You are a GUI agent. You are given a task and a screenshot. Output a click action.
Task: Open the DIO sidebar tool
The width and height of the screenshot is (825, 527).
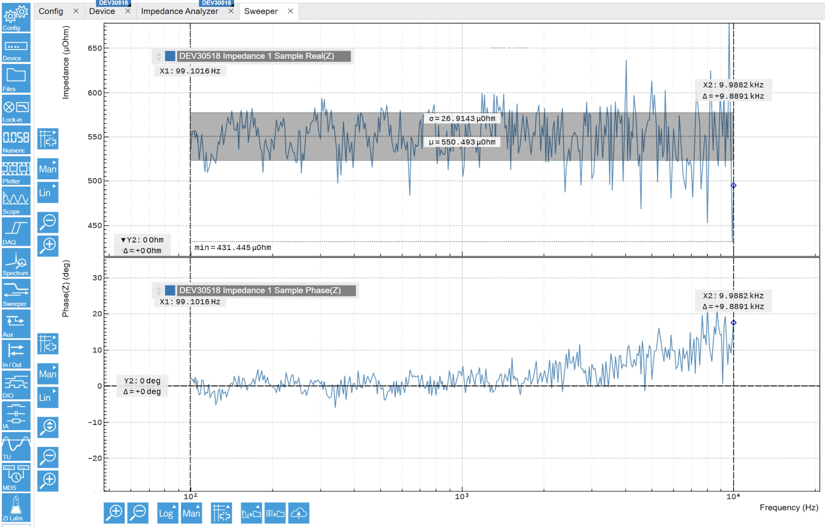[16, 385]
